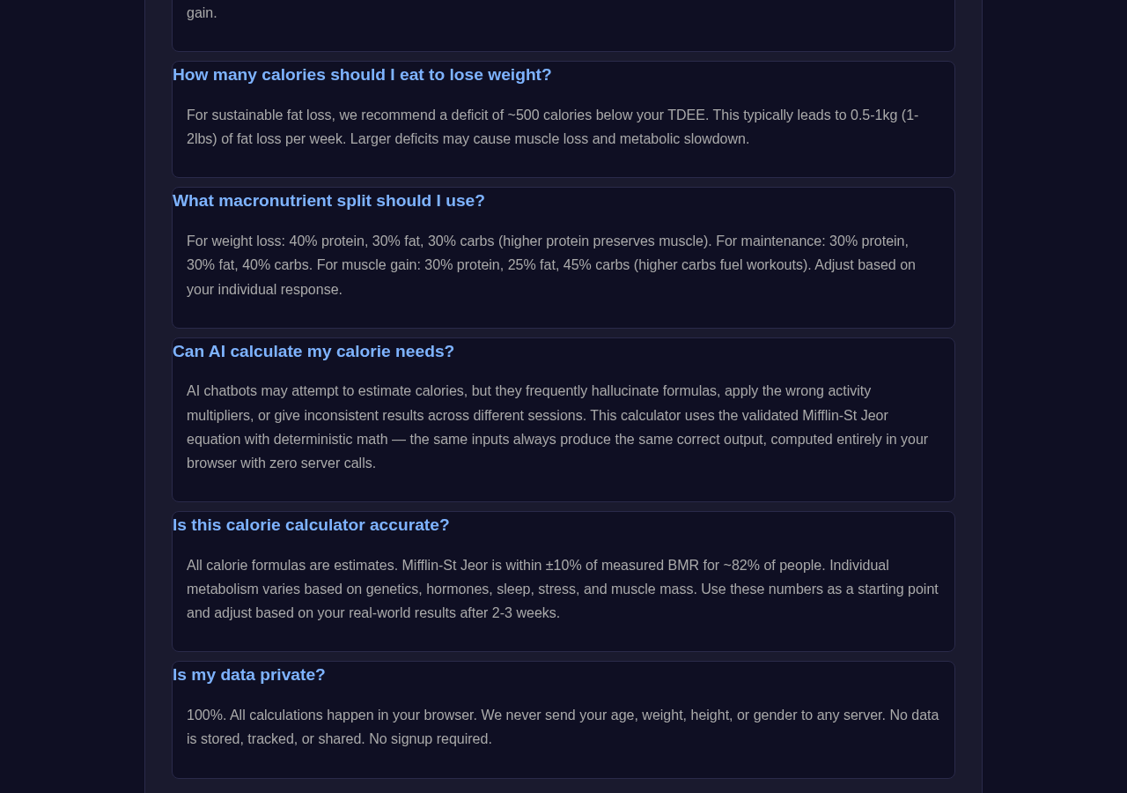Click the AI chatbots hallucinate answer paragraph
Viewport: 1127px width, 793px height.
(563, 427)
